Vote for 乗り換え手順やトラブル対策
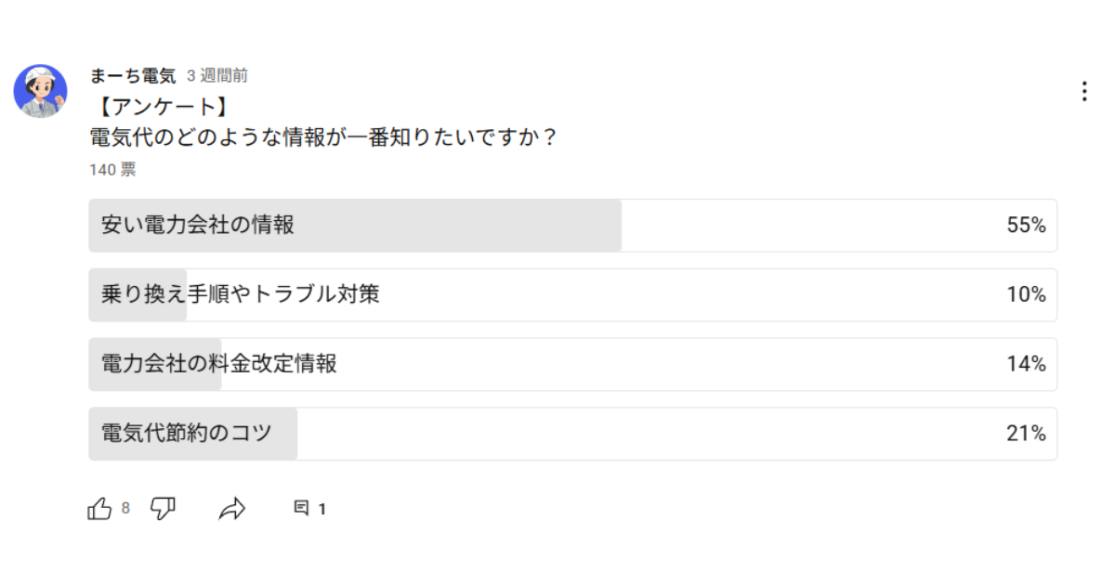1115x585 pixels. 572,295
